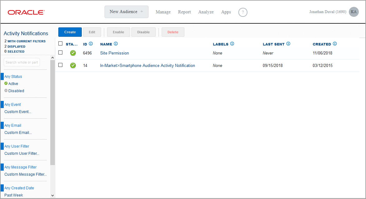Screen dimensions: 366x199
Task: Click the Delete button
Action: (x=173, y=32)
